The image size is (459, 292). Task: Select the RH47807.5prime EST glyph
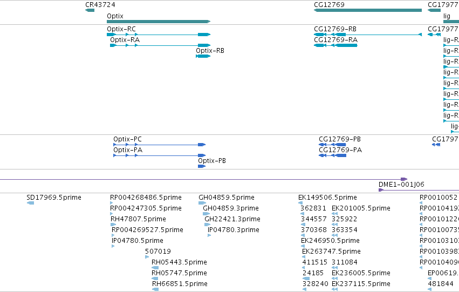point(113,225)
